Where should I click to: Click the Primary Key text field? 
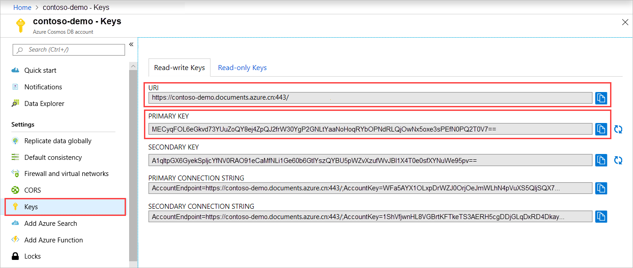click(x=370, y=129)
